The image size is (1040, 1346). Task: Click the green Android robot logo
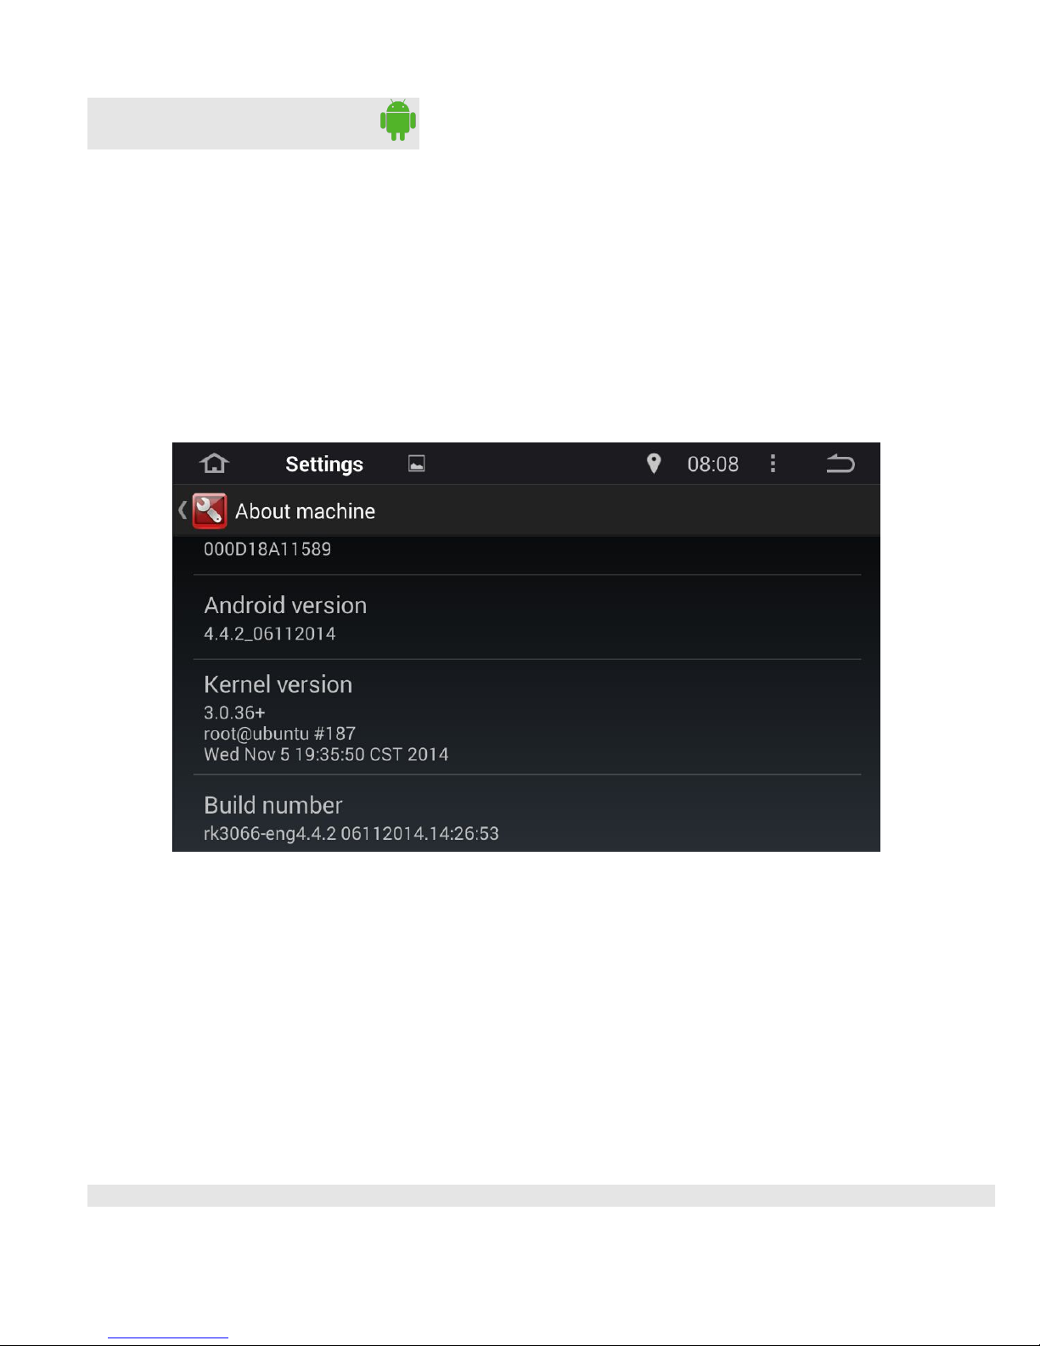[x=398, y=120]
